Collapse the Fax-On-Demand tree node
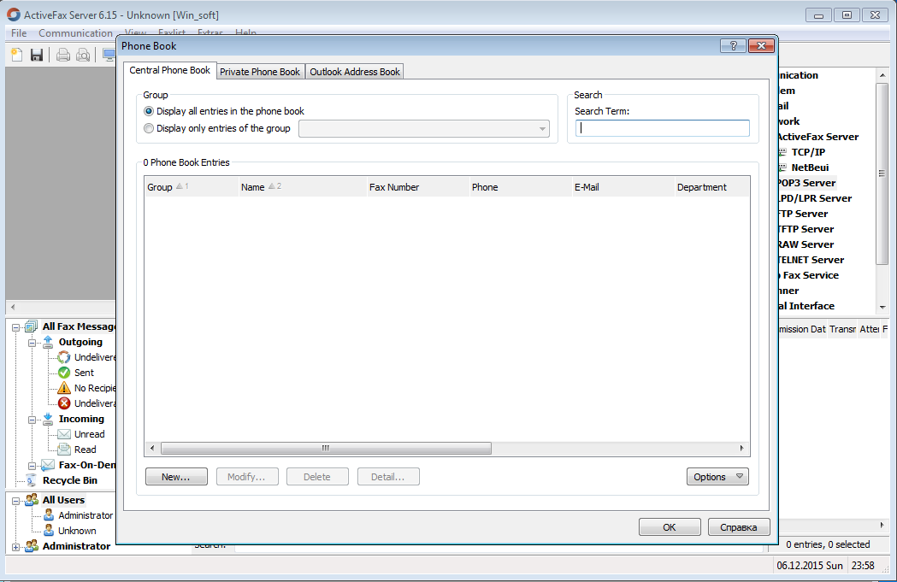897x582 pixels. point(32,467)
